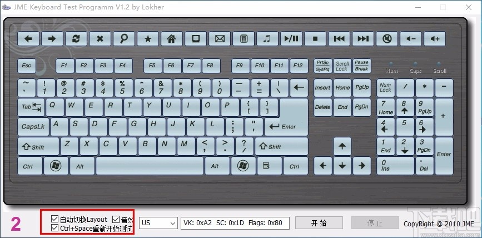Click the Volume Down media key
This screenshot has width=482, height=238.
point(411,39)
